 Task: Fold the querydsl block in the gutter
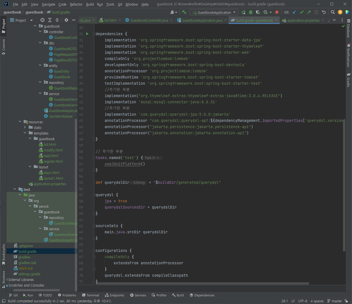pyautogui.click(x=94, y=195)
